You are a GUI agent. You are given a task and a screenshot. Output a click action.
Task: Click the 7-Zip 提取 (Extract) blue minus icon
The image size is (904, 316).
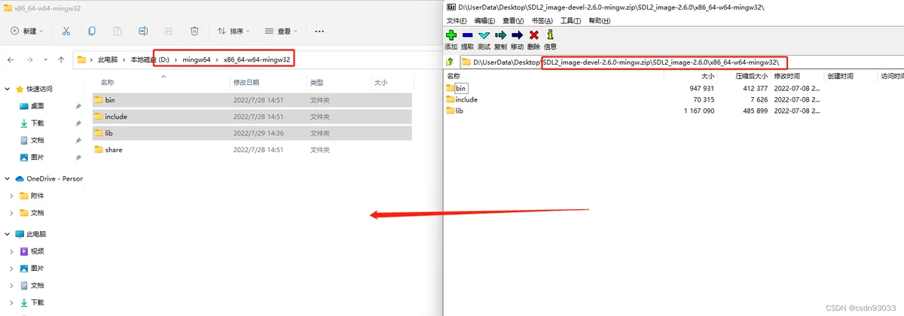(468, 35)
